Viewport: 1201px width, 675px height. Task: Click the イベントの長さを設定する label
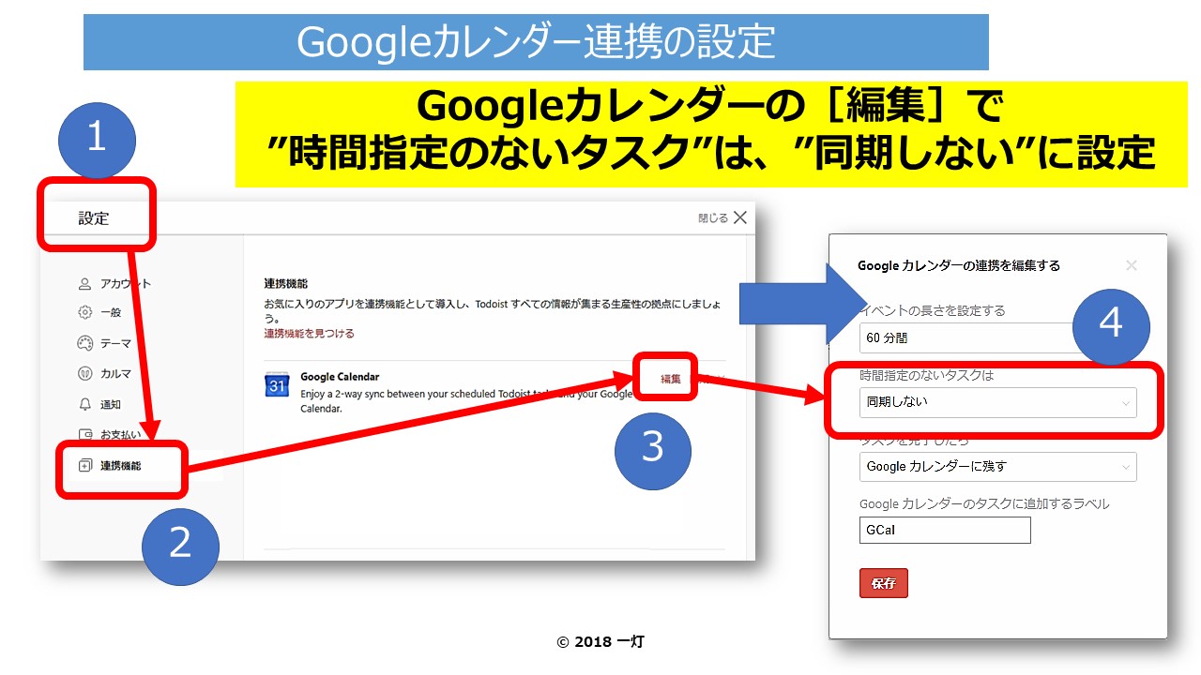[x=932, y=310]
